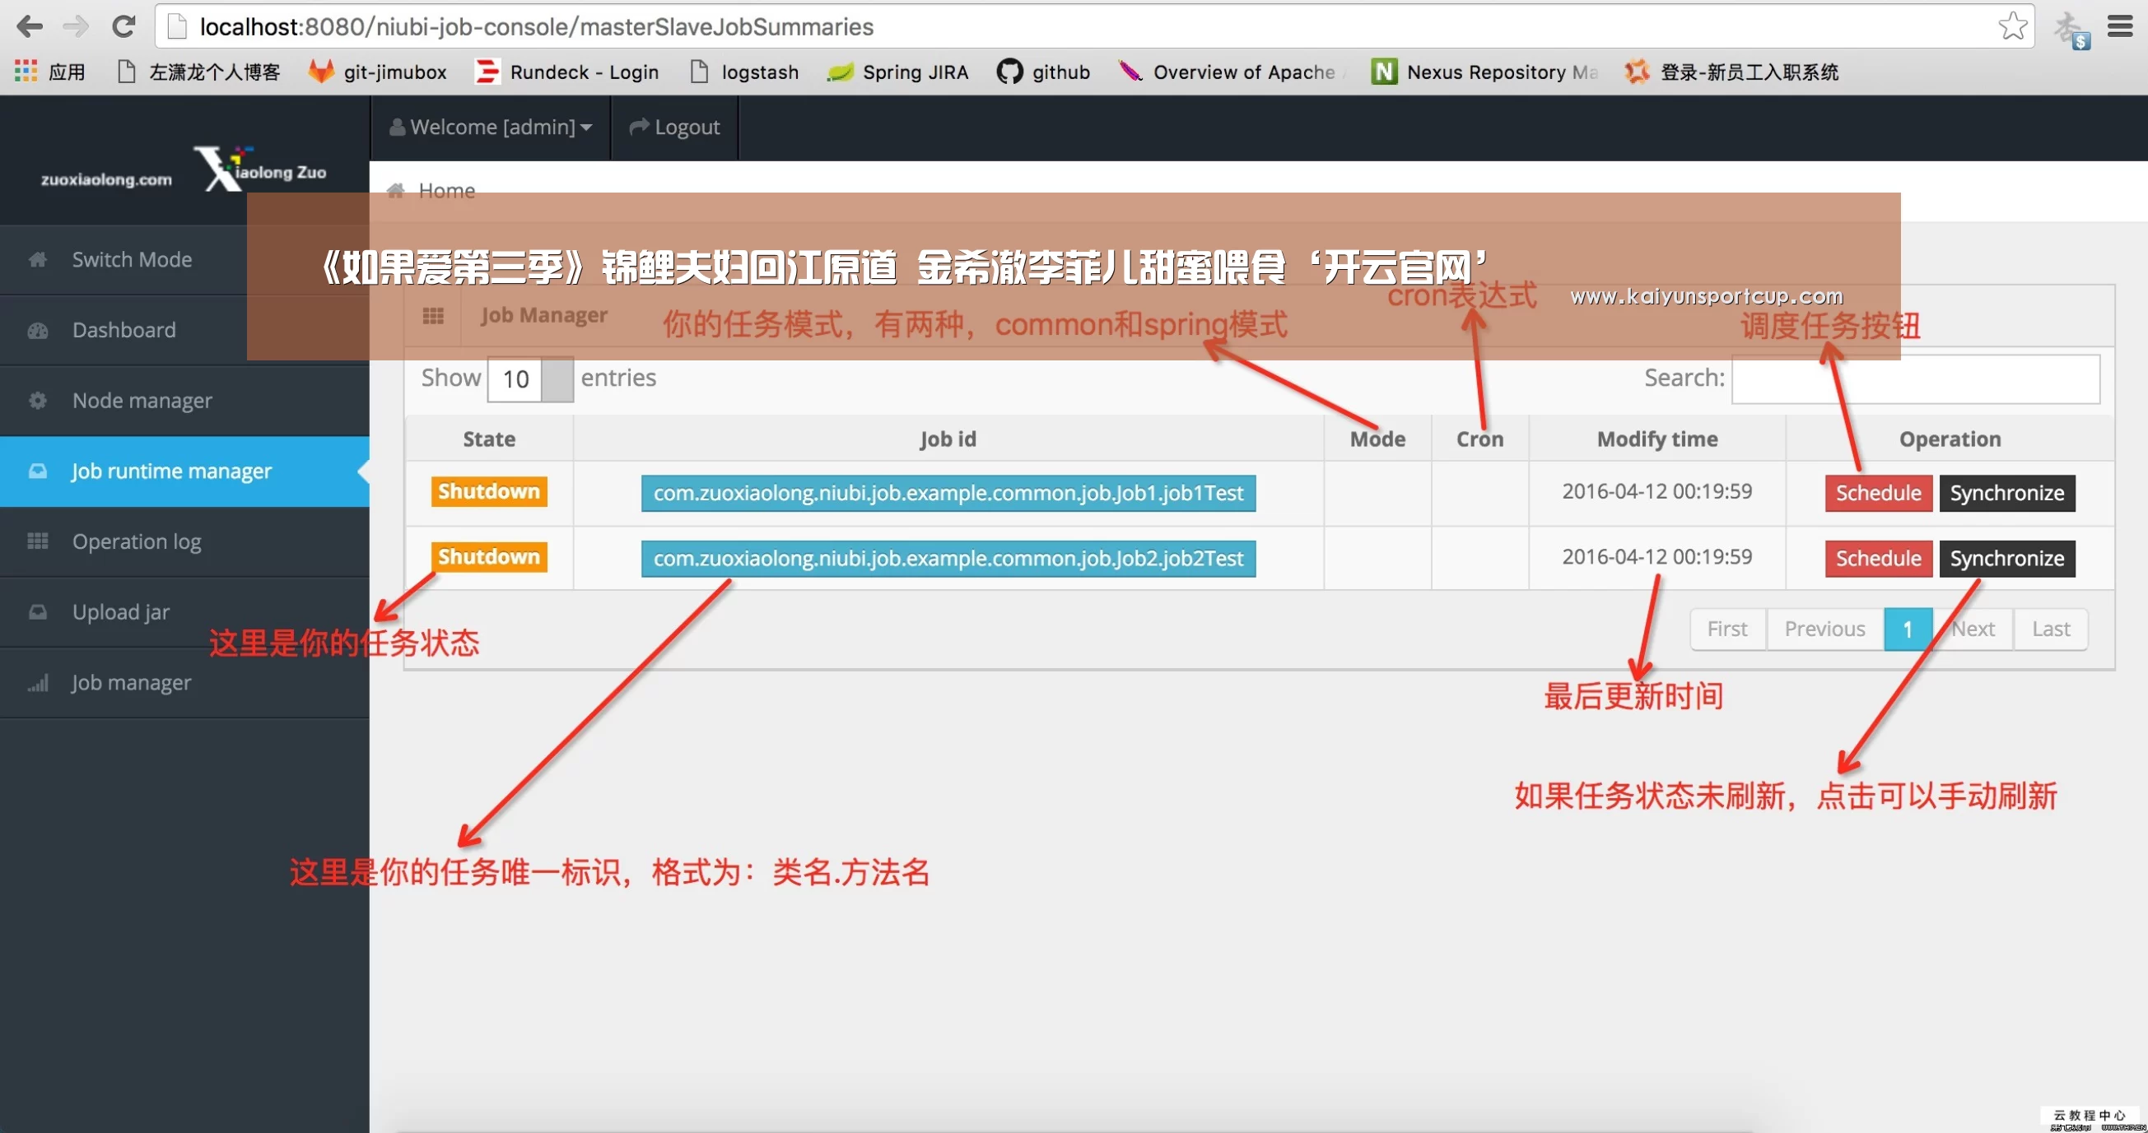Open Operation log in sidebar

184,541
